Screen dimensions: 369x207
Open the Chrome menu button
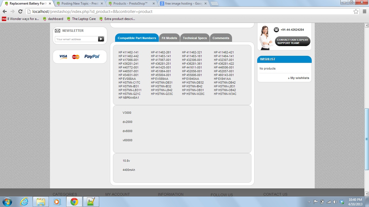[x=364, y=12]
